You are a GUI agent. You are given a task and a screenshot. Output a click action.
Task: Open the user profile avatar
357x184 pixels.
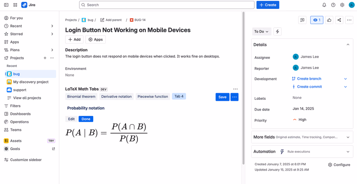tap(351, 5)
